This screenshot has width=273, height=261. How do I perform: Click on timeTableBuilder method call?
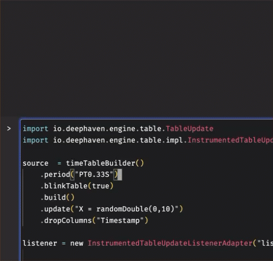(x=100, y=163)
